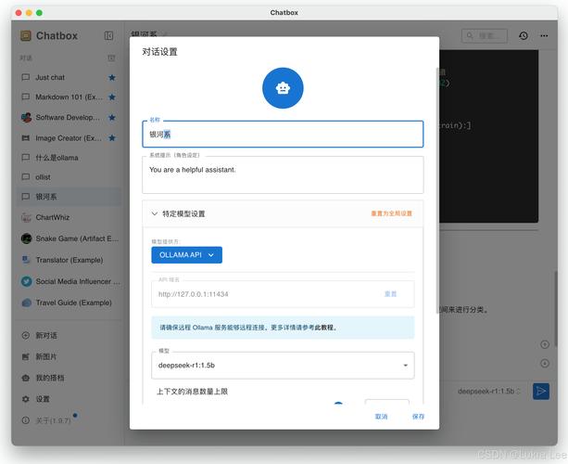Open the deepseek-r1:1.5b model dropdown
This screenshot has width=568, height=464.
[283, 366]
